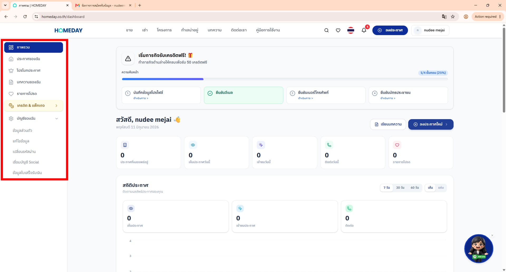
Task: Click Action required Chrome button
Action: coord(488,17)
